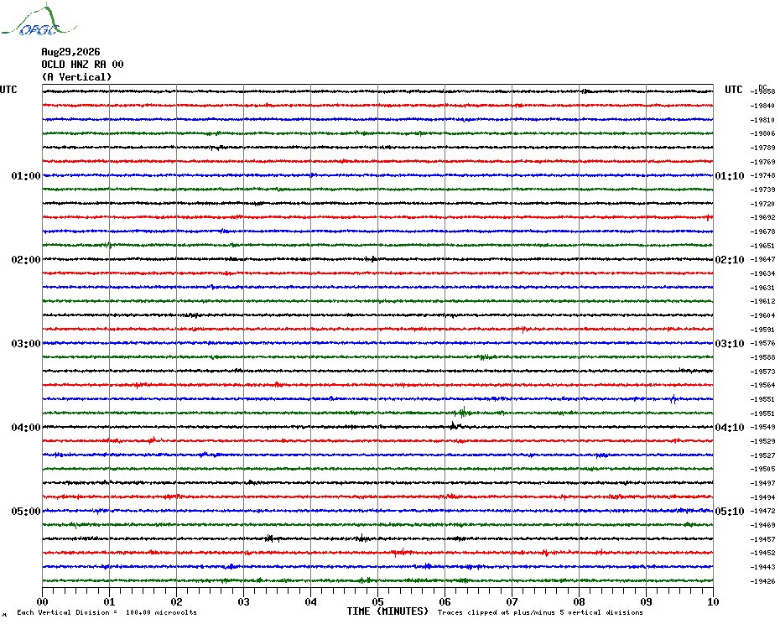Click the DC offset value -19494

click(x=762, y=497)
